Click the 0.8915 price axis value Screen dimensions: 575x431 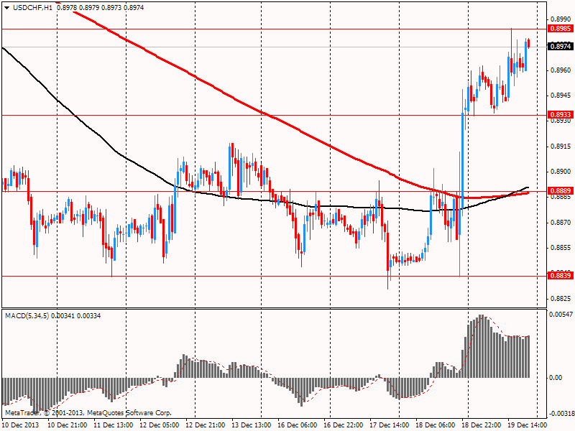pyautogui.click(x=561, y=147)
